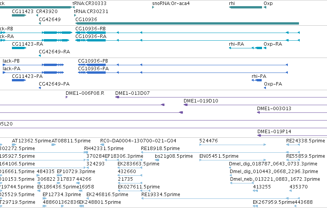Screen dimensions: 327x208
Task: Select the snoRNA:Or-aca4 feature label
Action: pyautogui.click(x=171, y=3)
